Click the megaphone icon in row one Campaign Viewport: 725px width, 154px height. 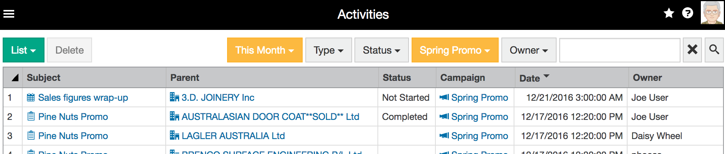pyautogui.click(x=444, y=97)
